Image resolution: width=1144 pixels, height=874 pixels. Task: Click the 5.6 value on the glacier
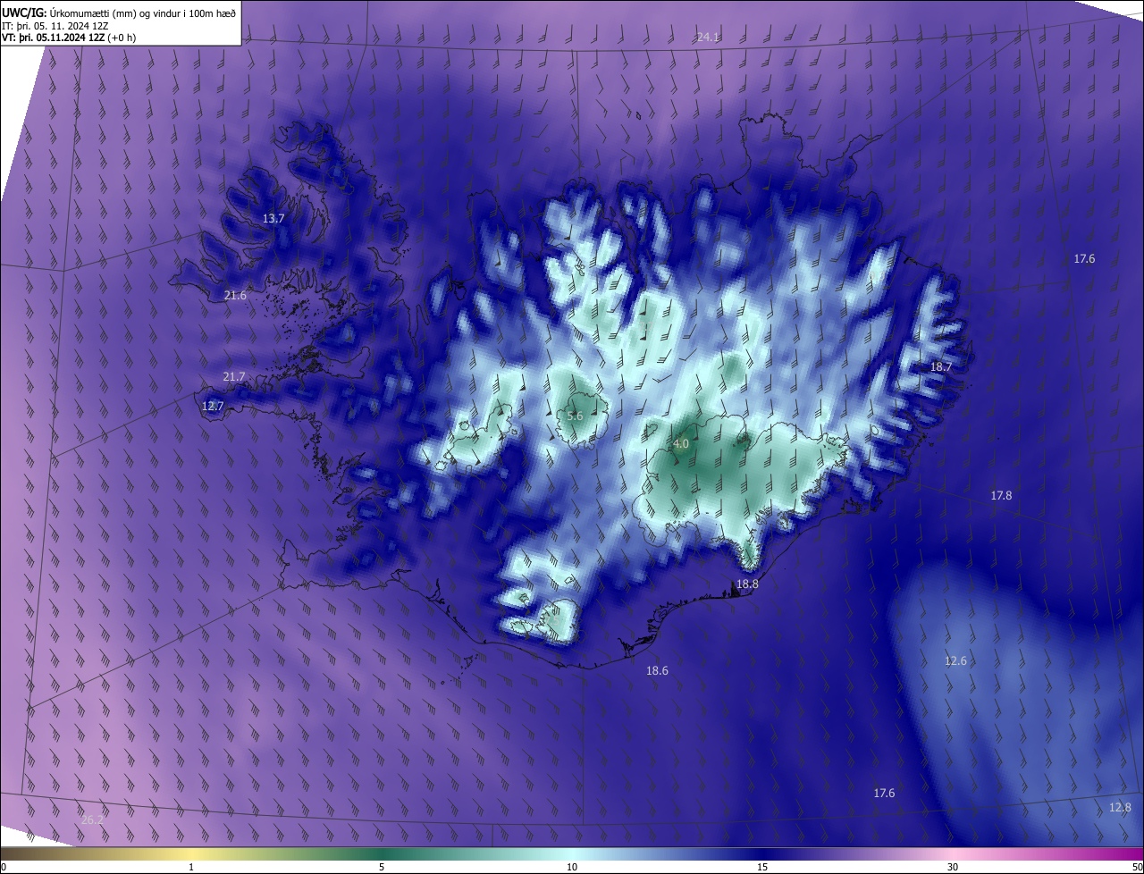[576, 416]
